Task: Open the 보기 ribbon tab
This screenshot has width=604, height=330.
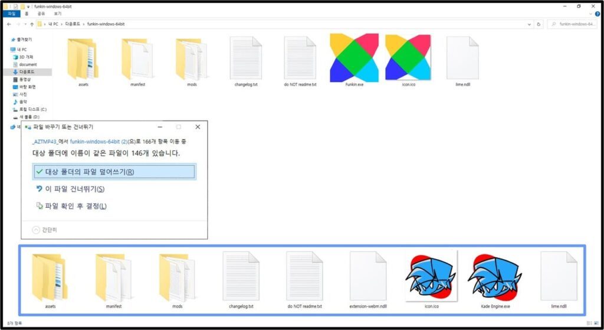Action: click(57, 14)
